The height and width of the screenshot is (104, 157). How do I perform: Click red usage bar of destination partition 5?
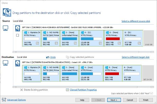coord(112,74)
